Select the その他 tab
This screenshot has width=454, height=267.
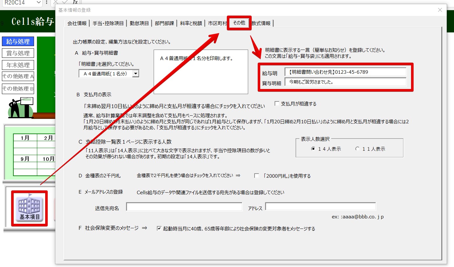(x=239, y=23)
